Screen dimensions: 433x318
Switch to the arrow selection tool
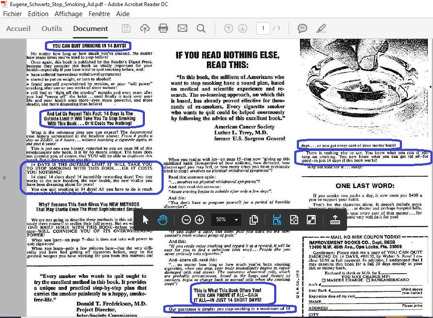click(147, 220)
